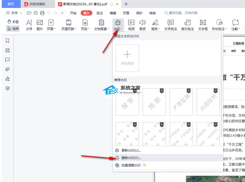Undo the last action

click(x=49, y=13)
